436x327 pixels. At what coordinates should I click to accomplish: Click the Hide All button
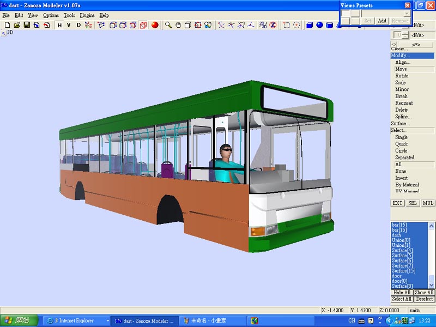[402, 293]
